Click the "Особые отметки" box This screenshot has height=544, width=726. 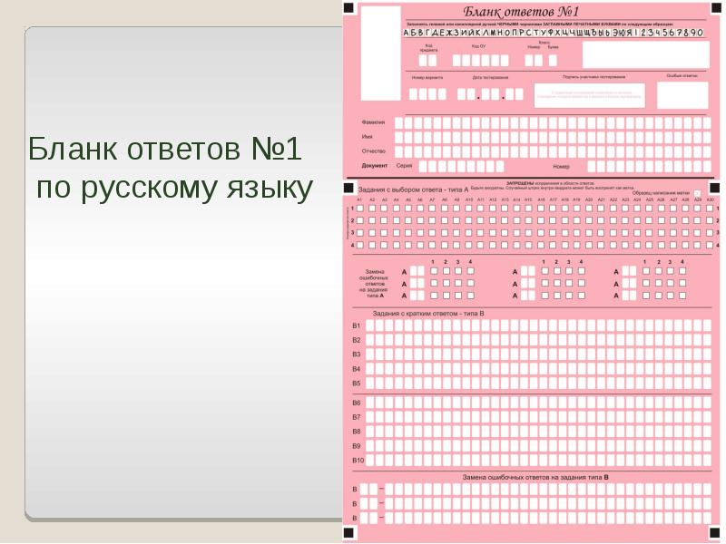[x=682, y=94]
